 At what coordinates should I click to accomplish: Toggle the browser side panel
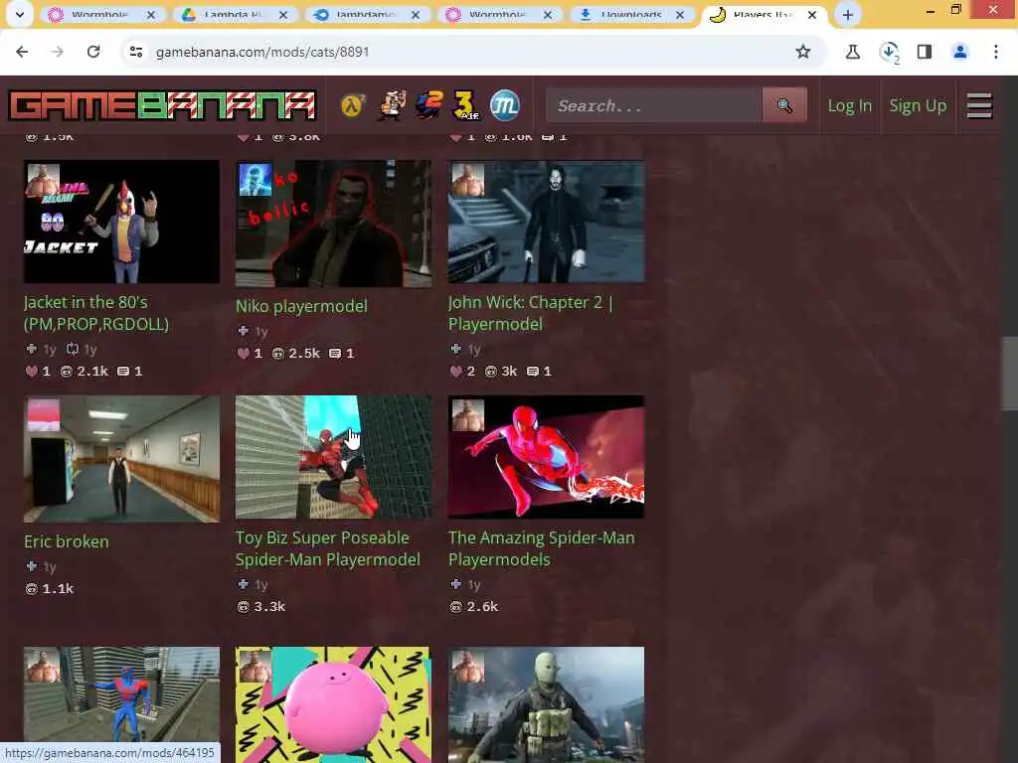[x=925, y=52]
